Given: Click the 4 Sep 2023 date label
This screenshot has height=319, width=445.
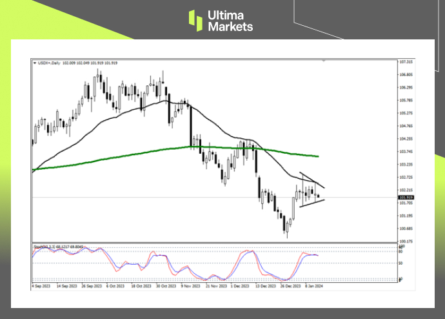Looking at the screenshot, I should (x=41, y=284).
